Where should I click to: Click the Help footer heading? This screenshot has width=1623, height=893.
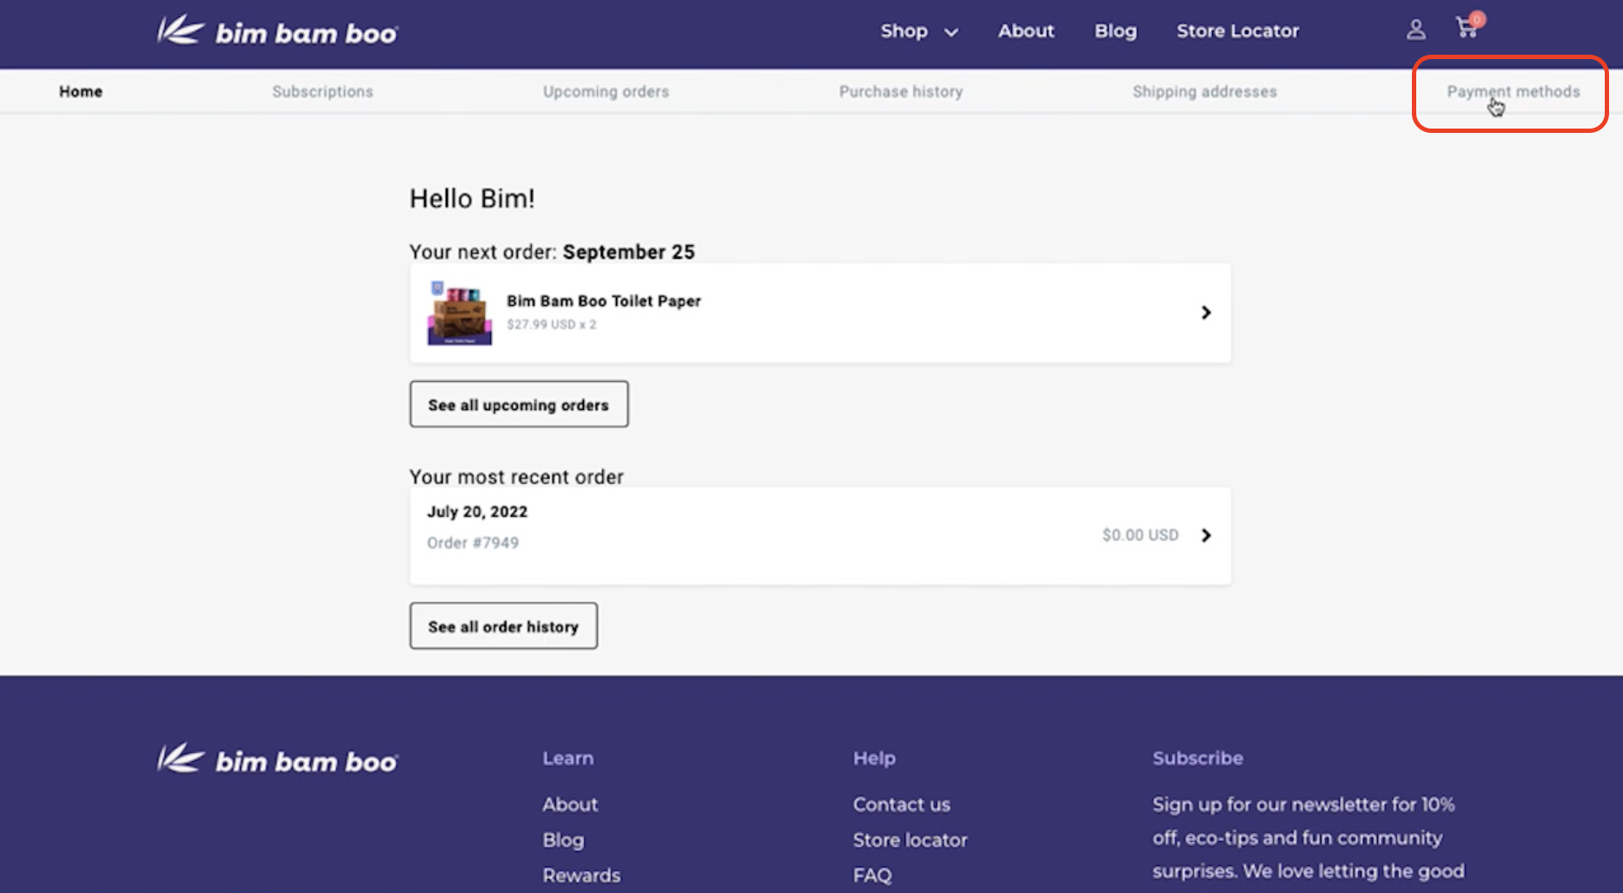click(874, 758)
